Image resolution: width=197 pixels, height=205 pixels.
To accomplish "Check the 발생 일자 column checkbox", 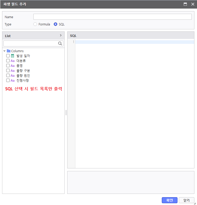I will [x=8, y=56].
